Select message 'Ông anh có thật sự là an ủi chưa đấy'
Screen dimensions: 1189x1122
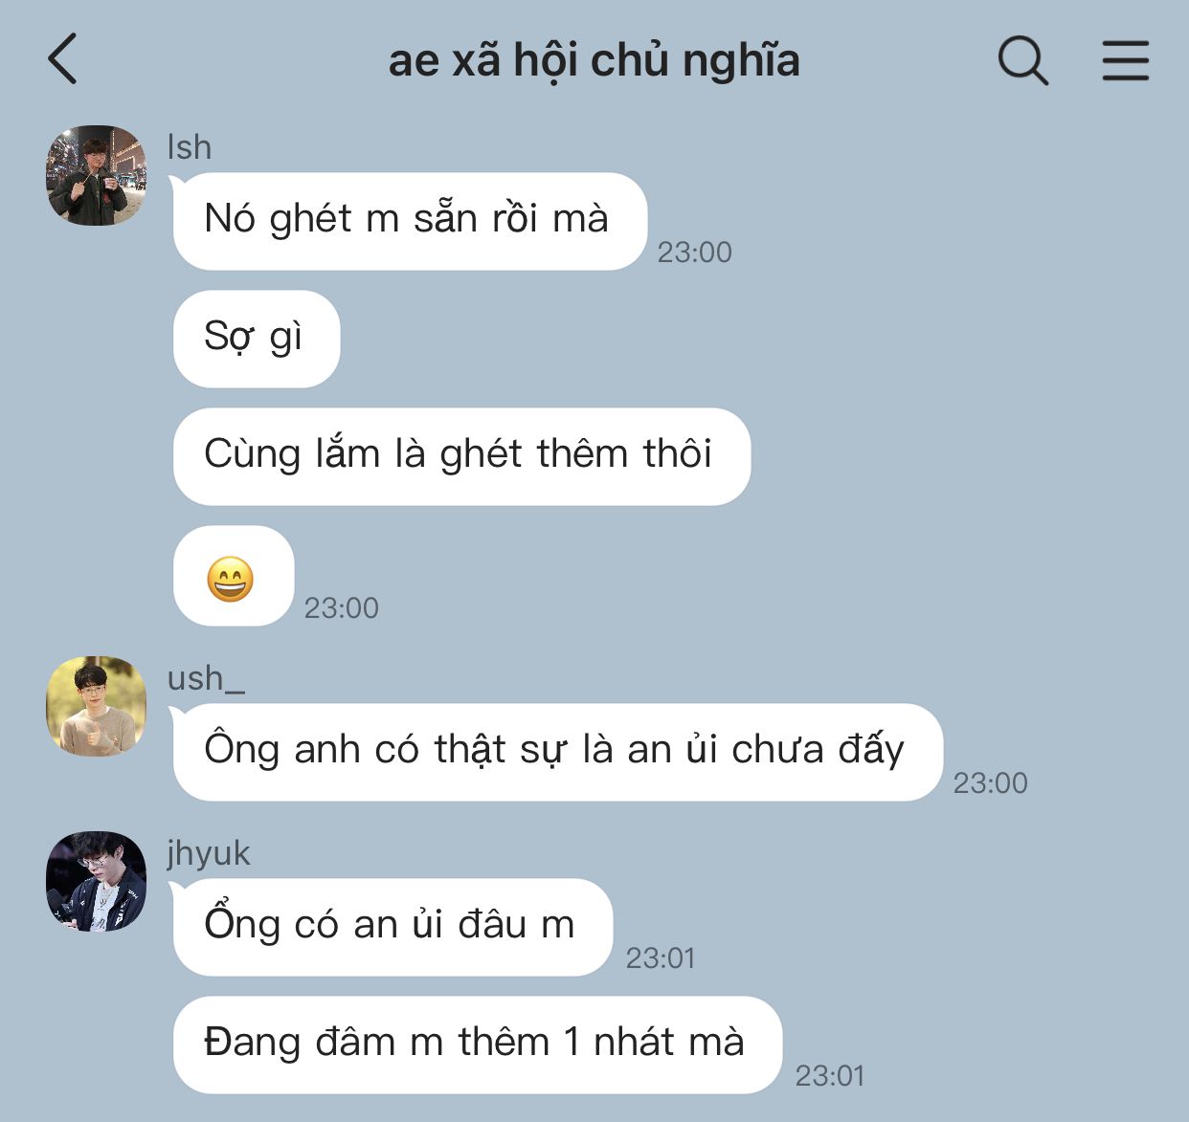point(558,752)
